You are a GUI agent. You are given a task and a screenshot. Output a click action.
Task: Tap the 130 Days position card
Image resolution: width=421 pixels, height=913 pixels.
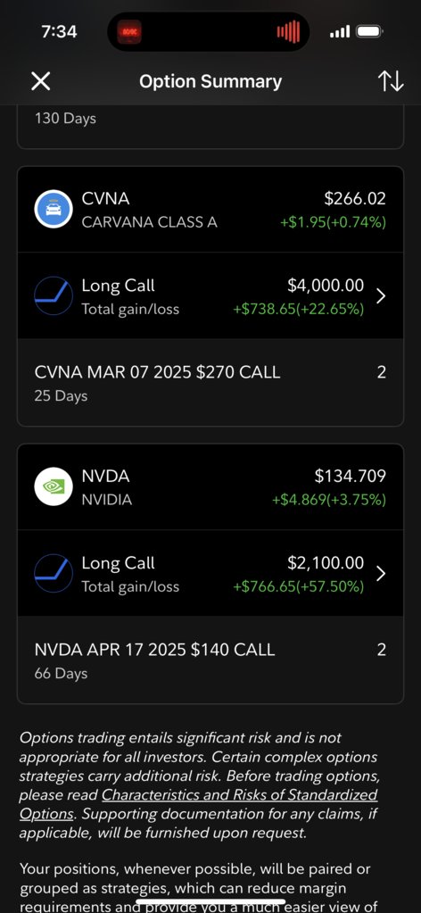point(210,127)
